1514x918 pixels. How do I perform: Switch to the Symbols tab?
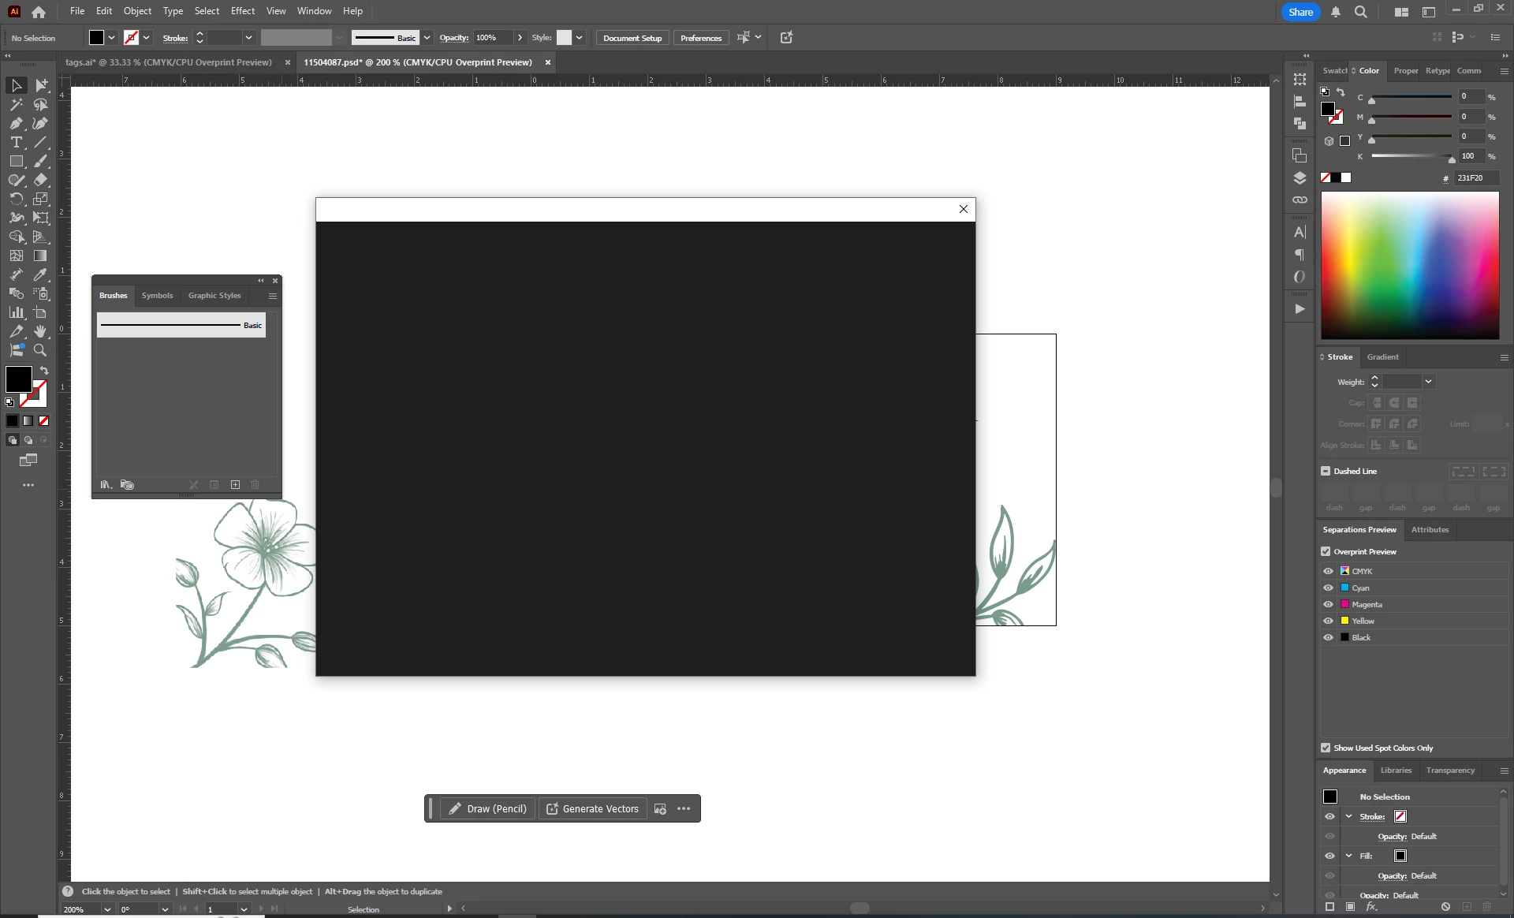point(157,296)
